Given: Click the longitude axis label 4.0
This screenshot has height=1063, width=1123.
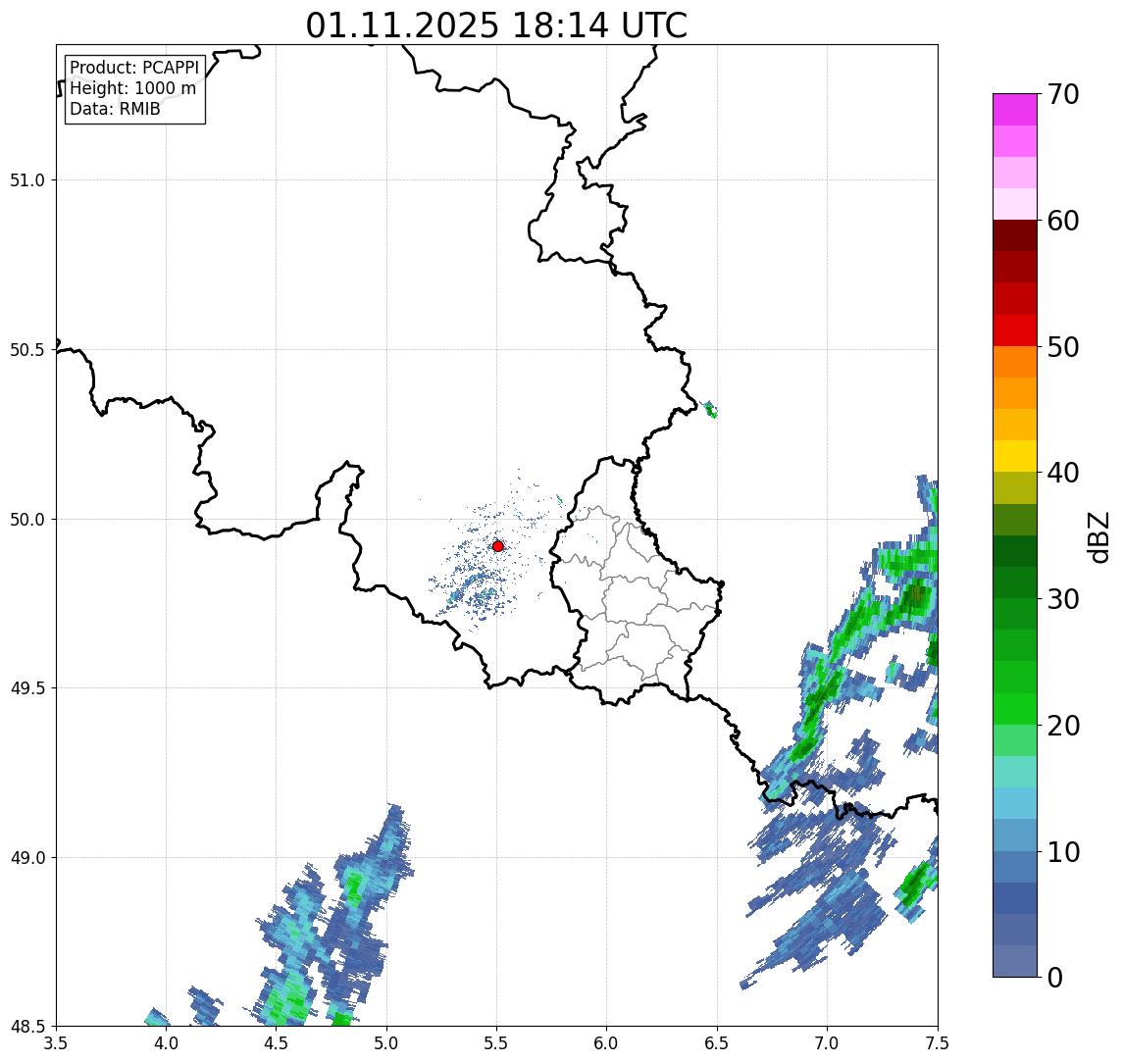Looking at the screenshot, I should coord(166,1043).
